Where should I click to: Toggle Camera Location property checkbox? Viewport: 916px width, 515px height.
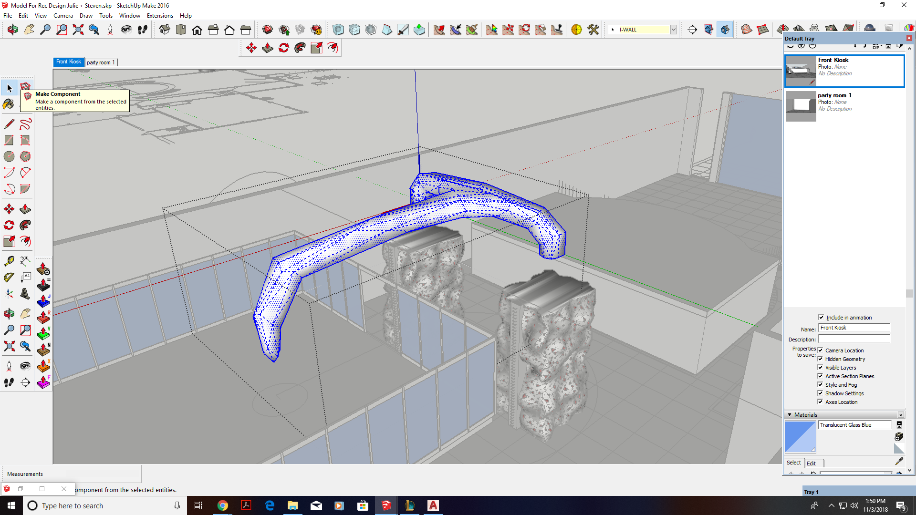coord(820,350)
